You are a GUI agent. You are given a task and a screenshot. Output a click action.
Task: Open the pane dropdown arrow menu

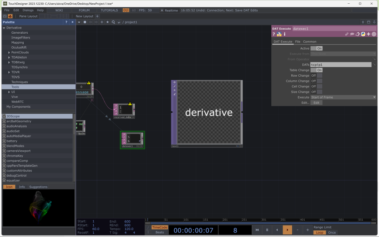click(79, 22)
